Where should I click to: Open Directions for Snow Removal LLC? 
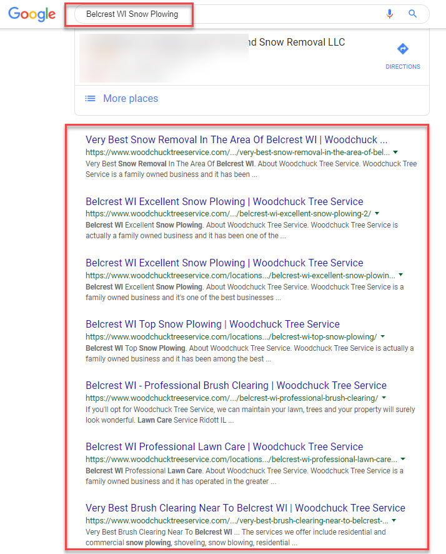tap(403, 56)
